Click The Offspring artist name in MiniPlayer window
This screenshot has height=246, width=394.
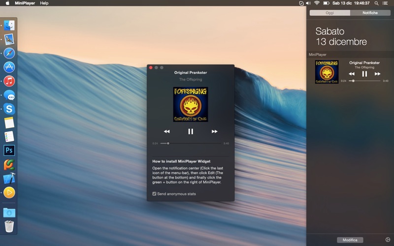pos(191,79)
